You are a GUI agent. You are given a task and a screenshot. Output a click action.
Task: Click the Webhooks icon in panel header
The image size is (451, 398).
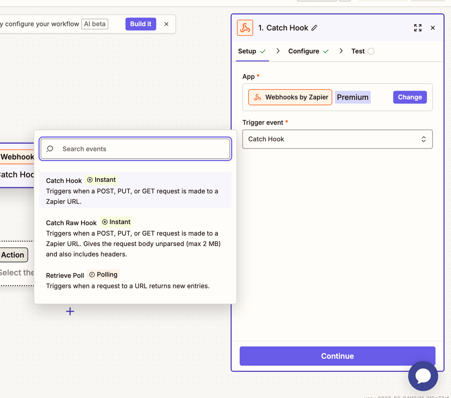[x=245, y=28]
